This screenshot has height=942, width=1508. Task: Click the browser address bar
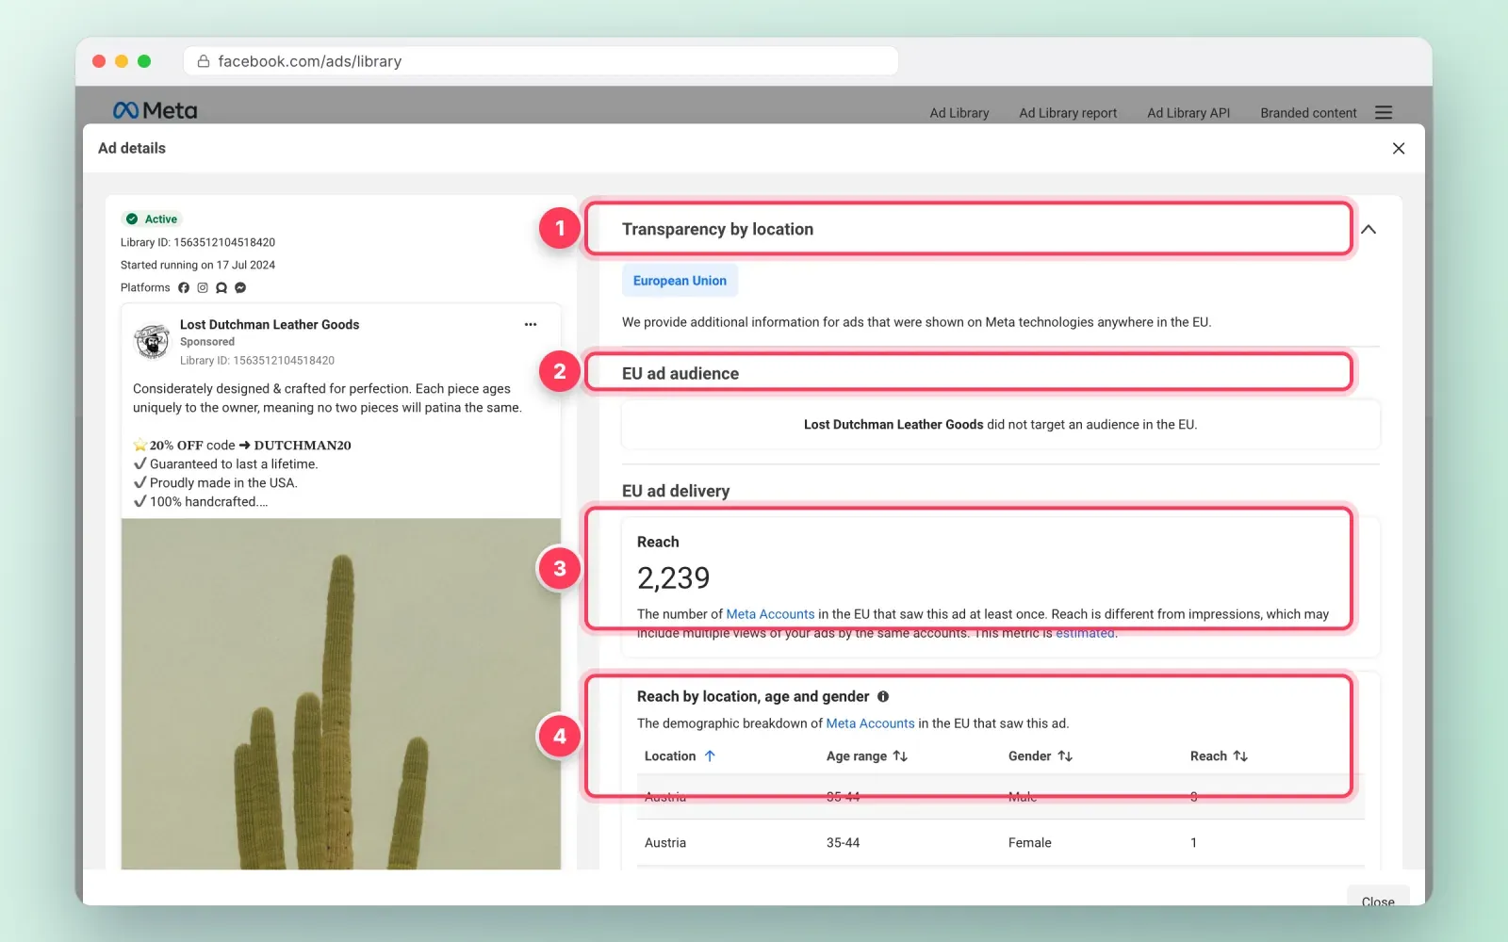click(x=541, y=61)
